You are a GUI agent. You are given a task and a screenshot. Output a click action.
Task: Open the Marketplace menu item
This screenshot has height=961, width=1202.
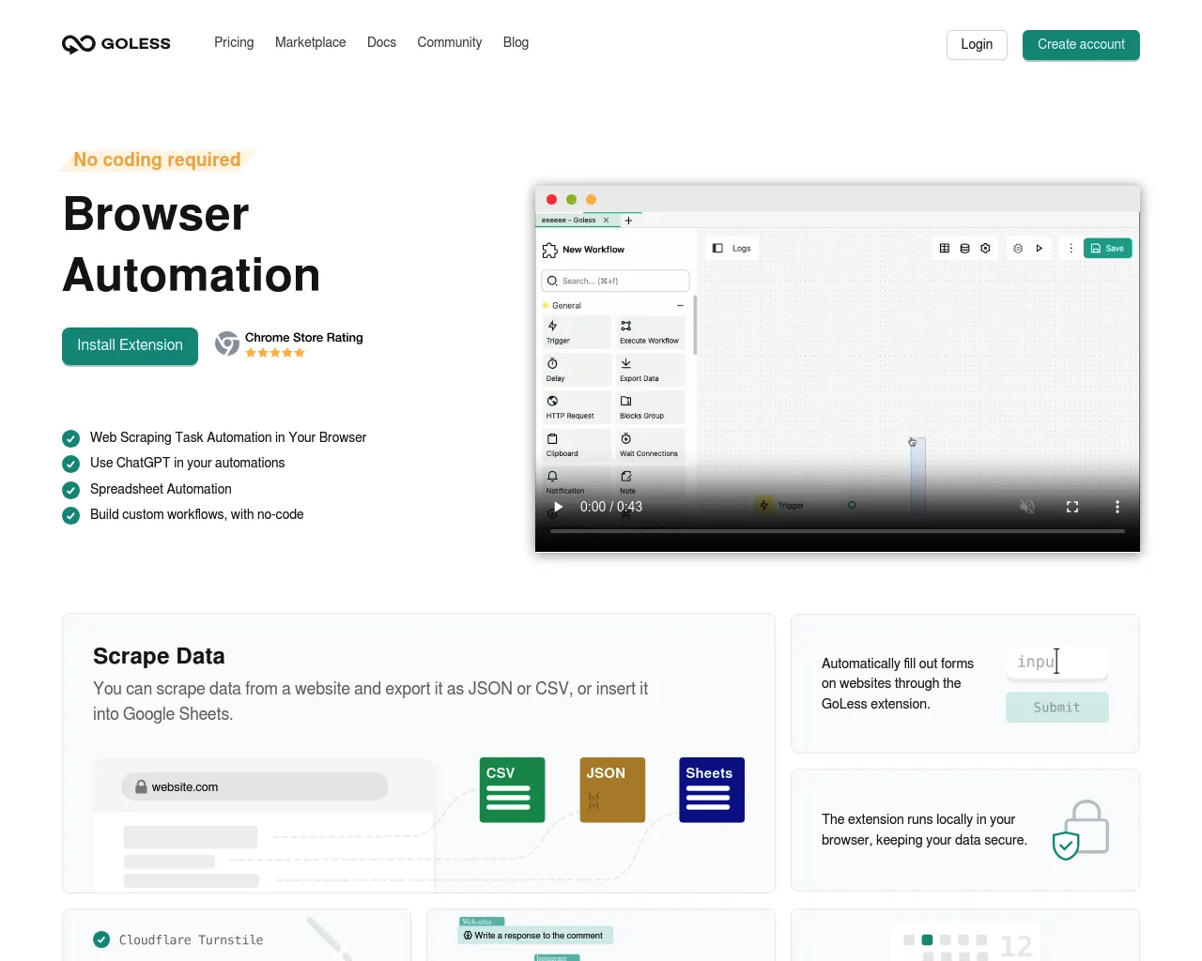pos(310,42)
